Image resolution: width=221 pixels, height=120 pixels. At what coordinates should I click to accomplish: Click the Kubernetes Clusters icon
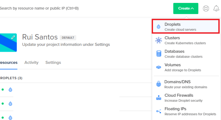[x=159, y=40]
